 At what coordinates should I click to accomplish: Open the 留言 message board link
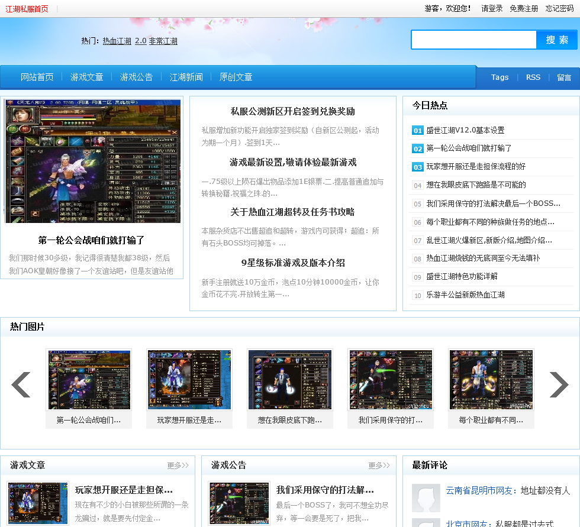tap(564, 77)
